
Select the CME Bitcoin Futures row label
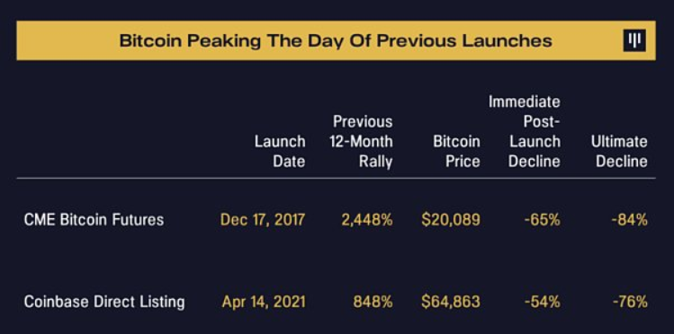click(94, 220)
